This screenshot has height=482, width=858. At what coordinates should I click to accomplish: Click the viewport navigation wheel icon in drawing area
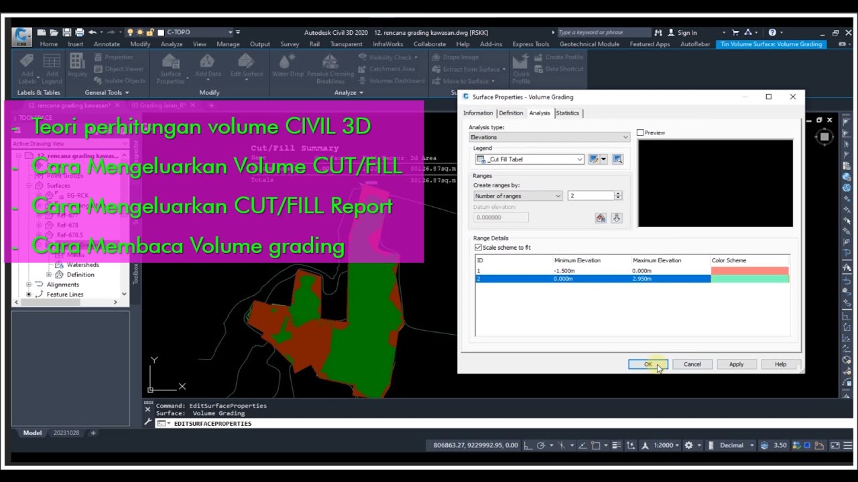(x=824, y=137)
